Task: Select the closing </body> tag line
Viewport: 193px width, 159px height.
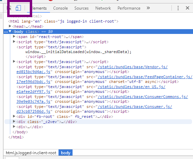Action: [20, 132]
